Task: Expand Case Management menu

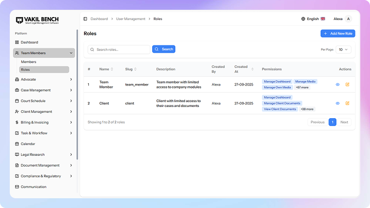Action: click(44, 90)
